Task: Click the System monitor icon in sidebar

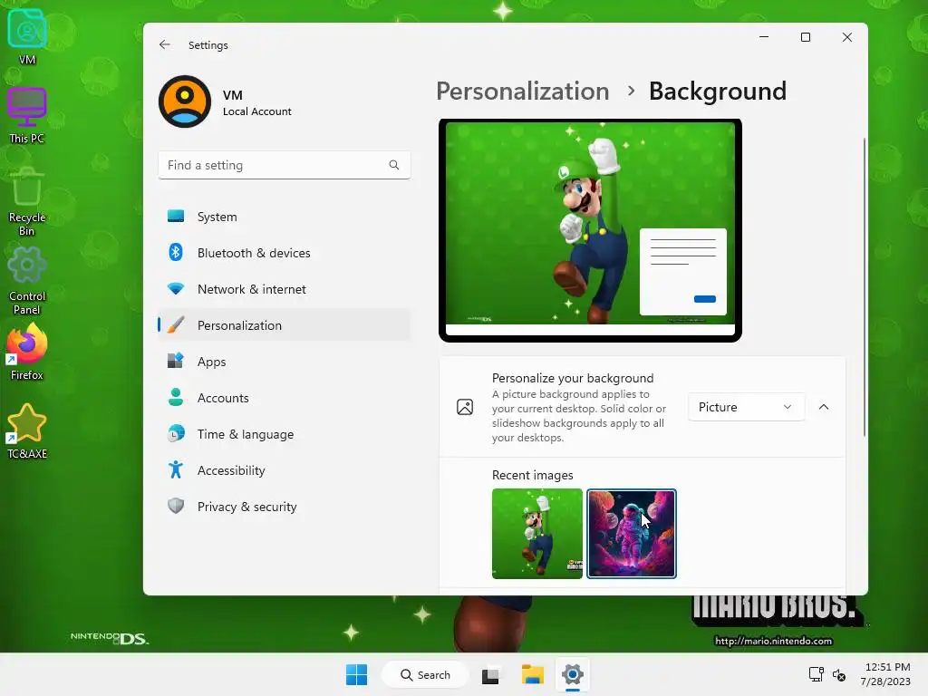Action: pos(176,216)
